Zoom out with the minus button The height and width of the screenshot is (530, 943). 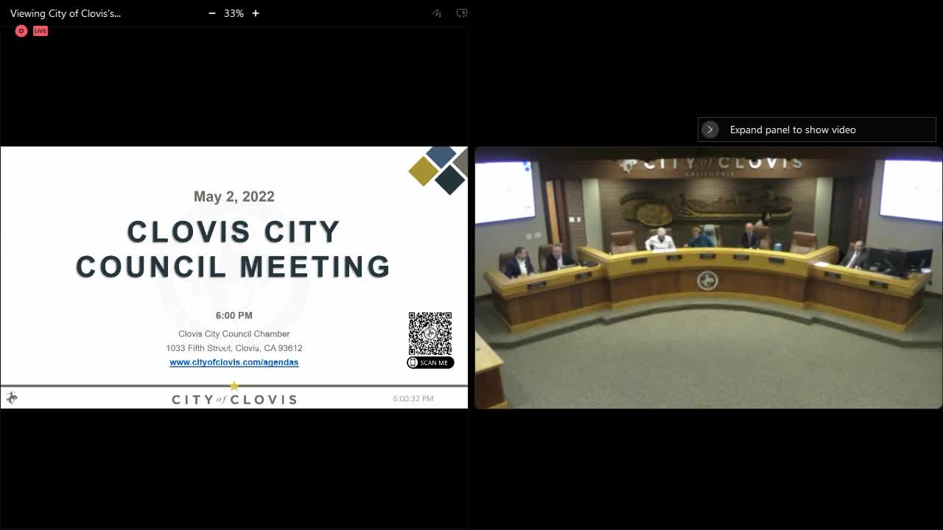pos(212,13)
